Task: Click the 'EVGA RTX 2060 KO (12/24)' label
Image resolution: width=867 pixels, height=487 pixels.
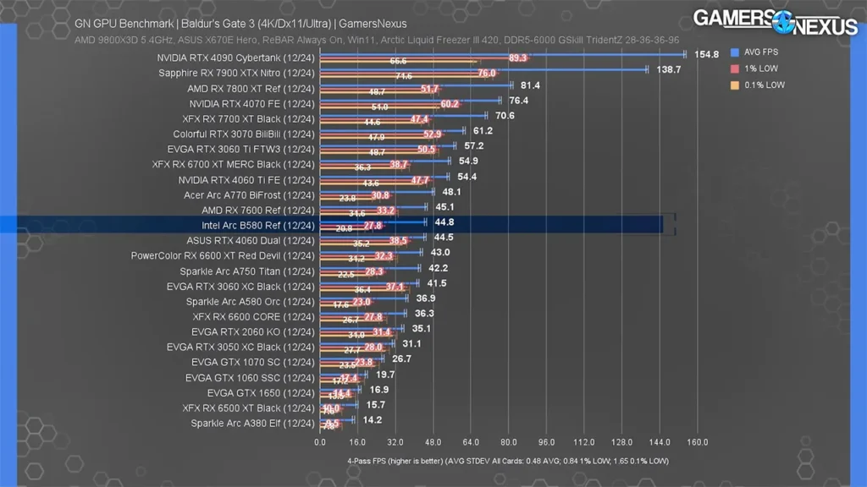Action: (252, 331)
